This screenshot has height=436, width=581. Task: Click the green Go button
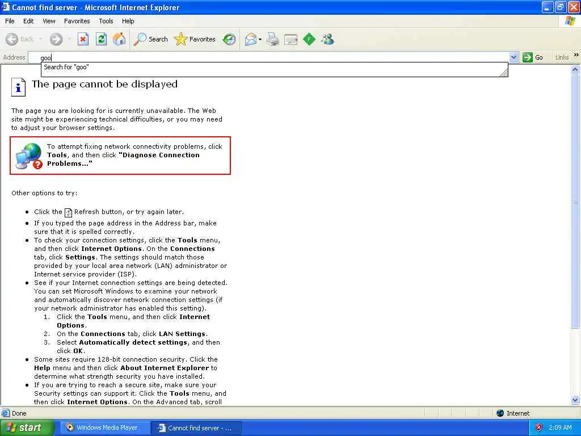point(533,57)
